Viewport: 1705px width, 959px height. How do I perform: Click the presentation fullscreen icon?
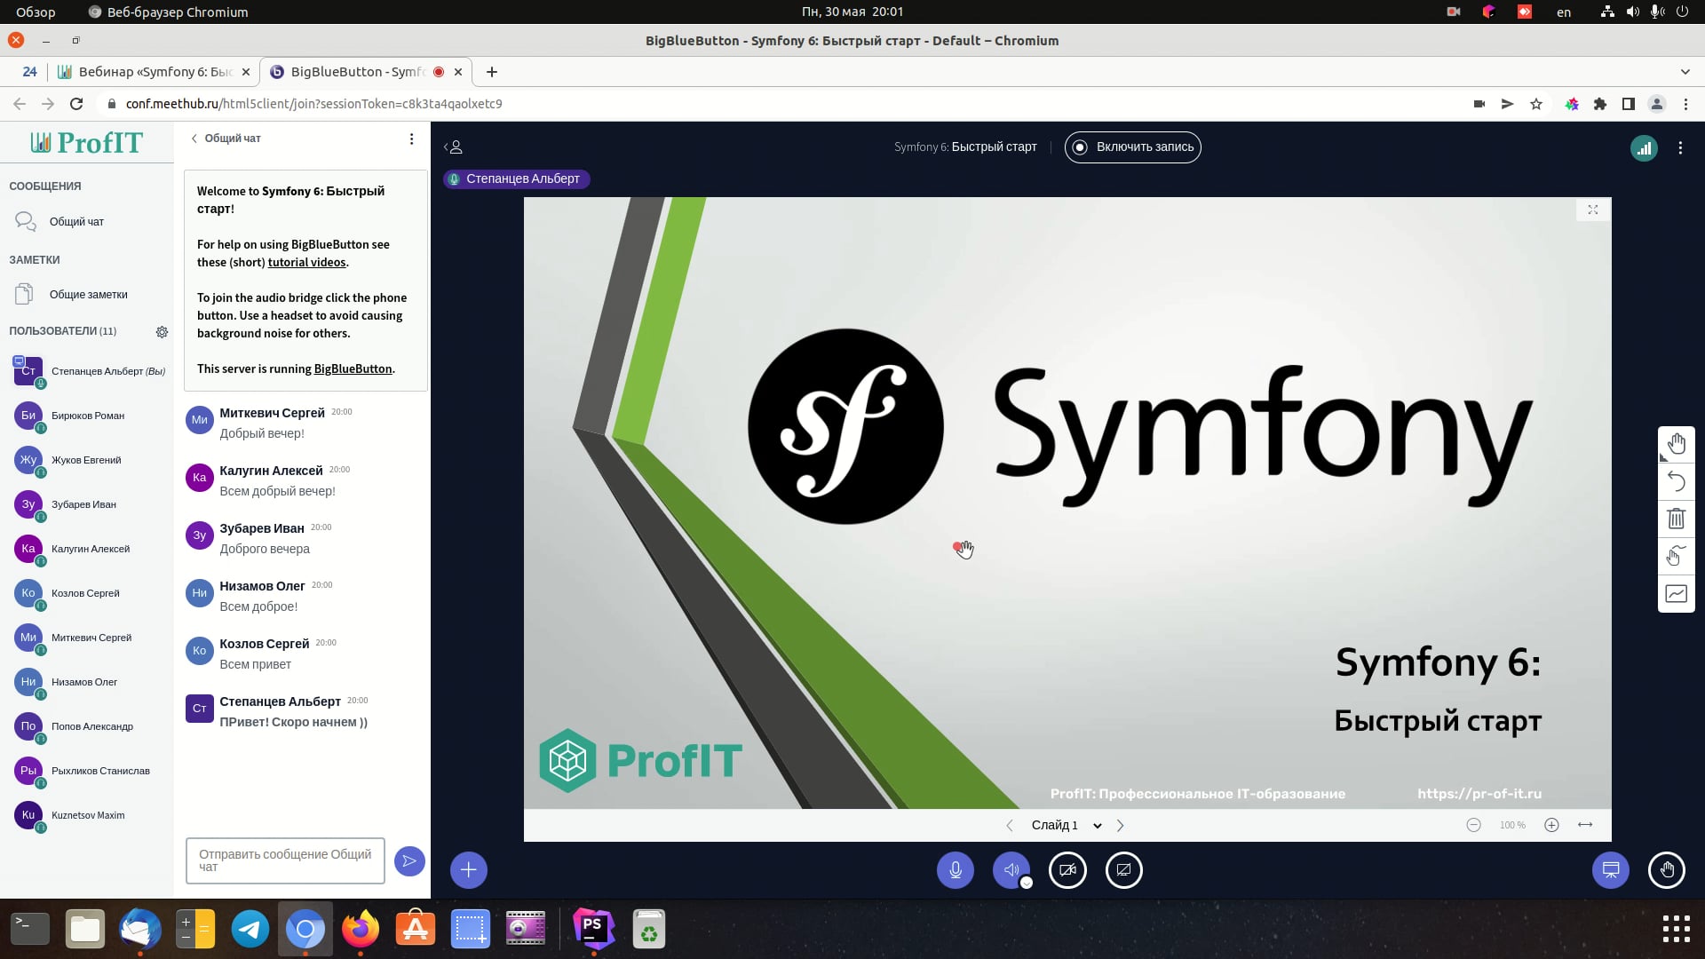(1593, 210)
